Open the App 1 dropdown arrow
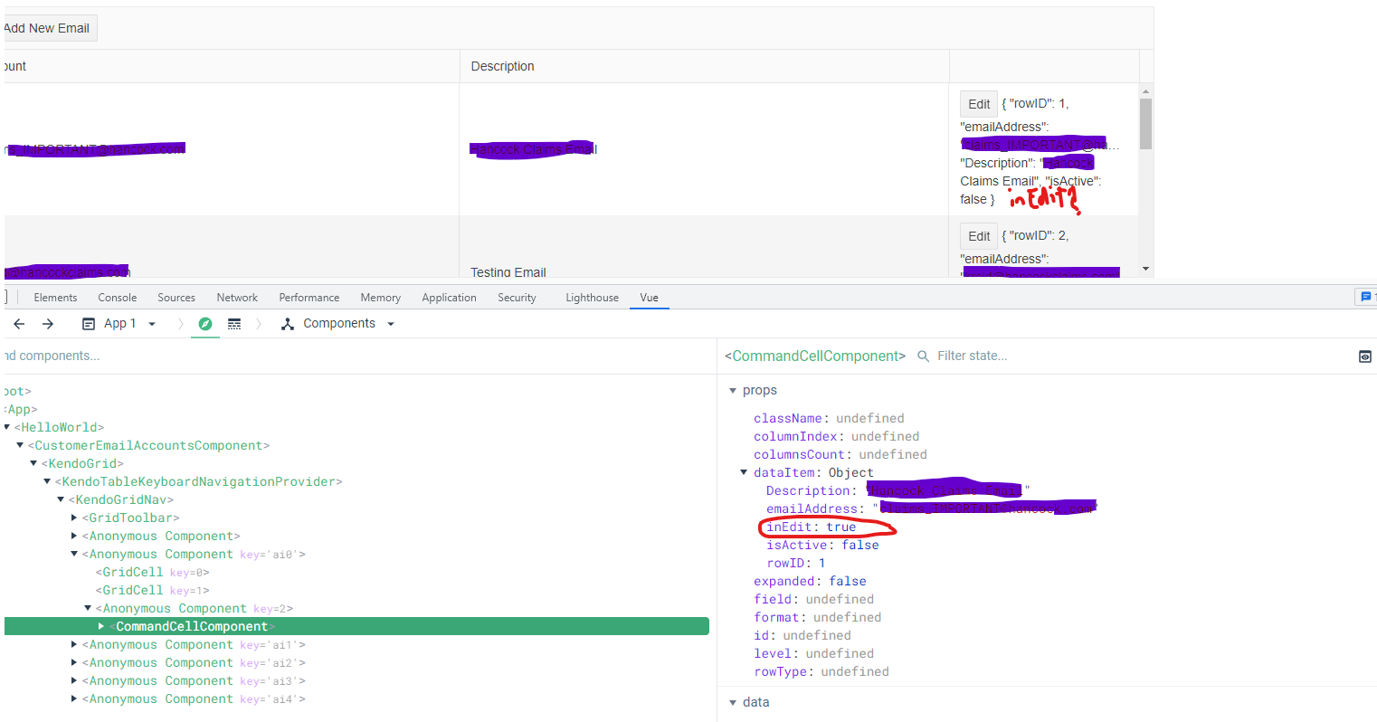 click(x=152, y=324)
